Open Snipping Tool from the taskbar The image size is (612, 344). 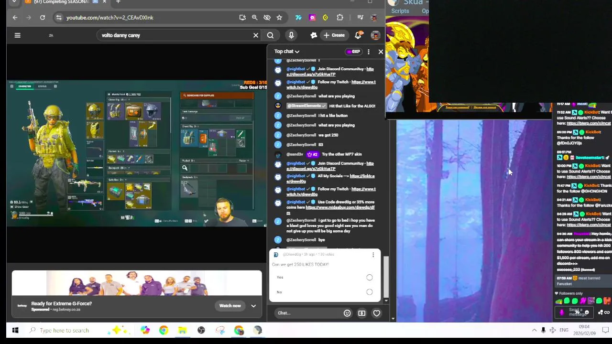(x=220, y=330)
